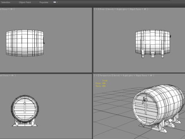Screen dimensions: 185x139
Task: Expand the ribbon display options arrow
Action: click(x=57, y=2)
